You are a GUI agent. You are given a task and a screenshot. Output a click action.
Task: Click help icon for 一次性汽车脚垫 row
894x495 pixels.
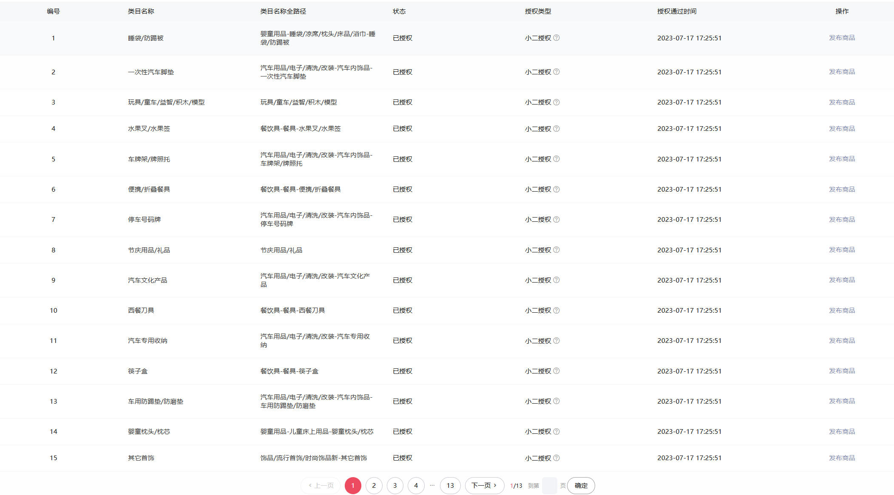(x=556, y=72)
